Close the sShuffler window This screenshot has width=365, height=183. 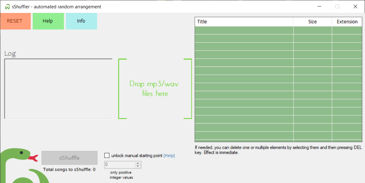click(355, 6)
